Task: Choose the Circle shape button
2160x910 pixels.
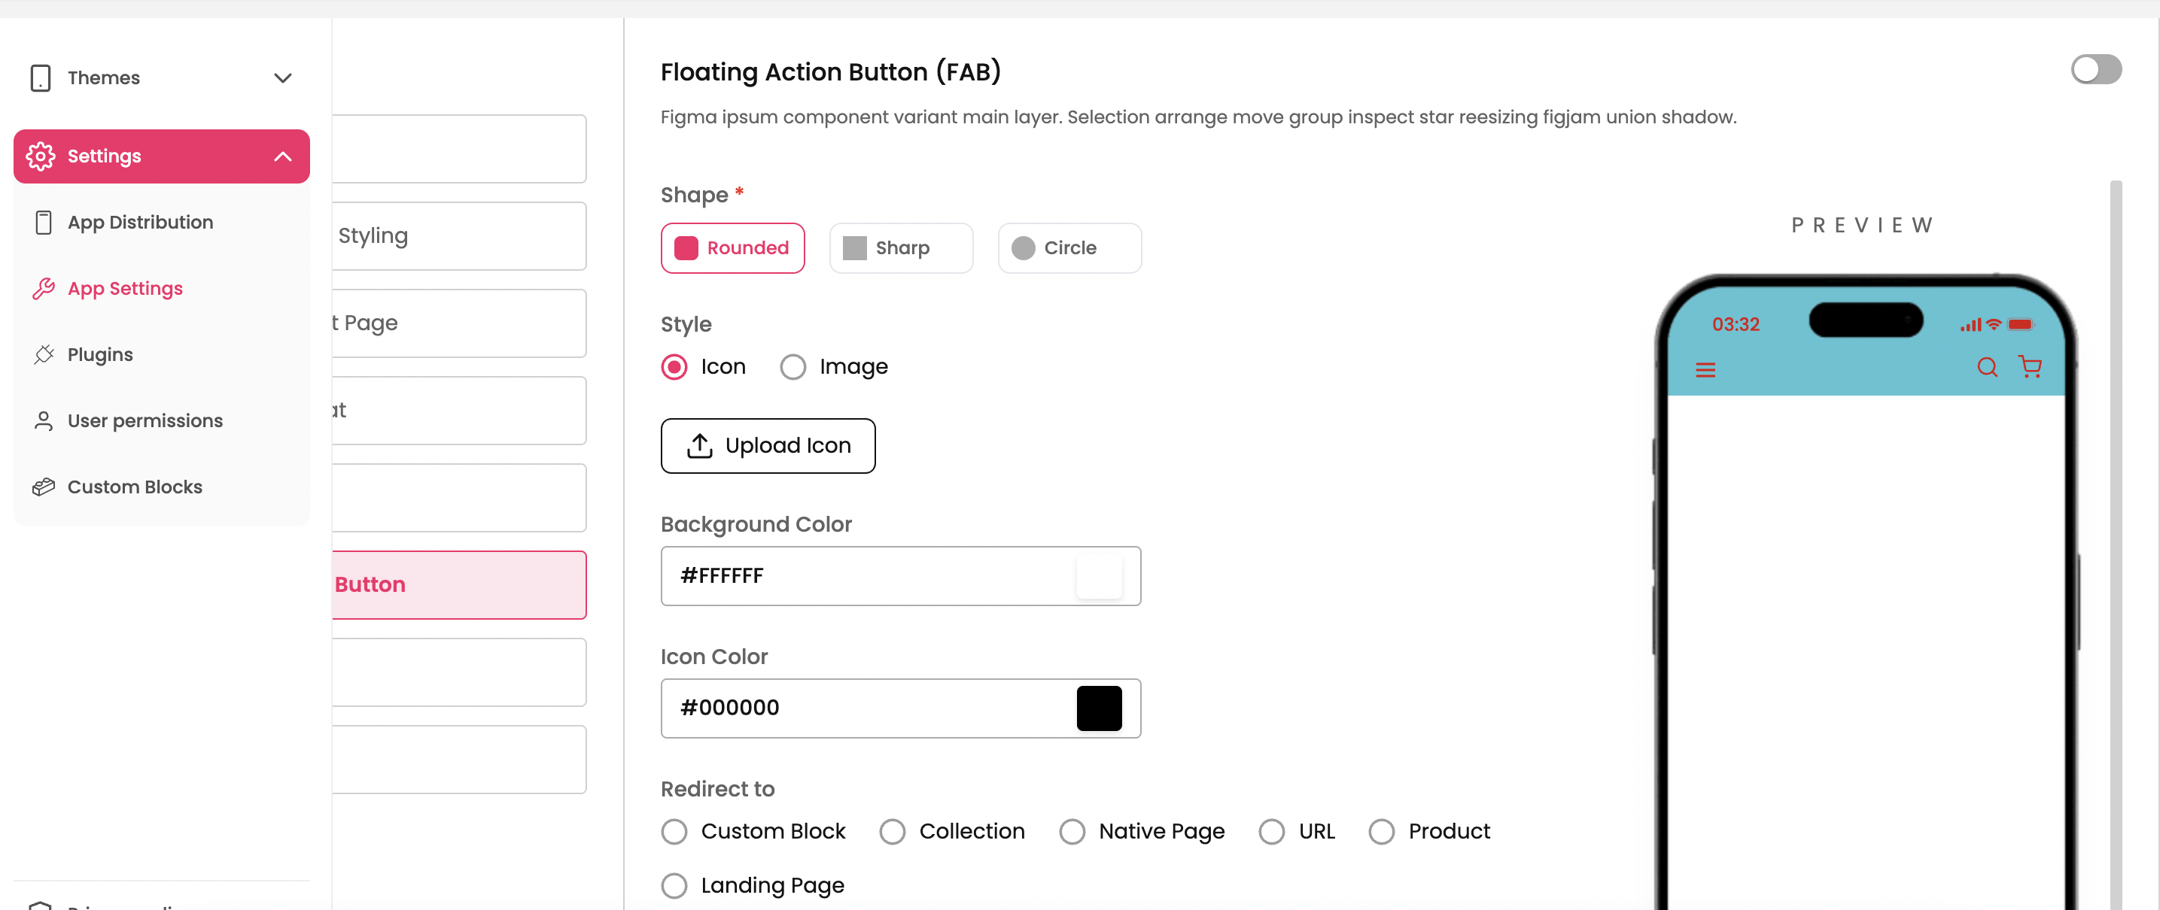Action: (1069, 248)
